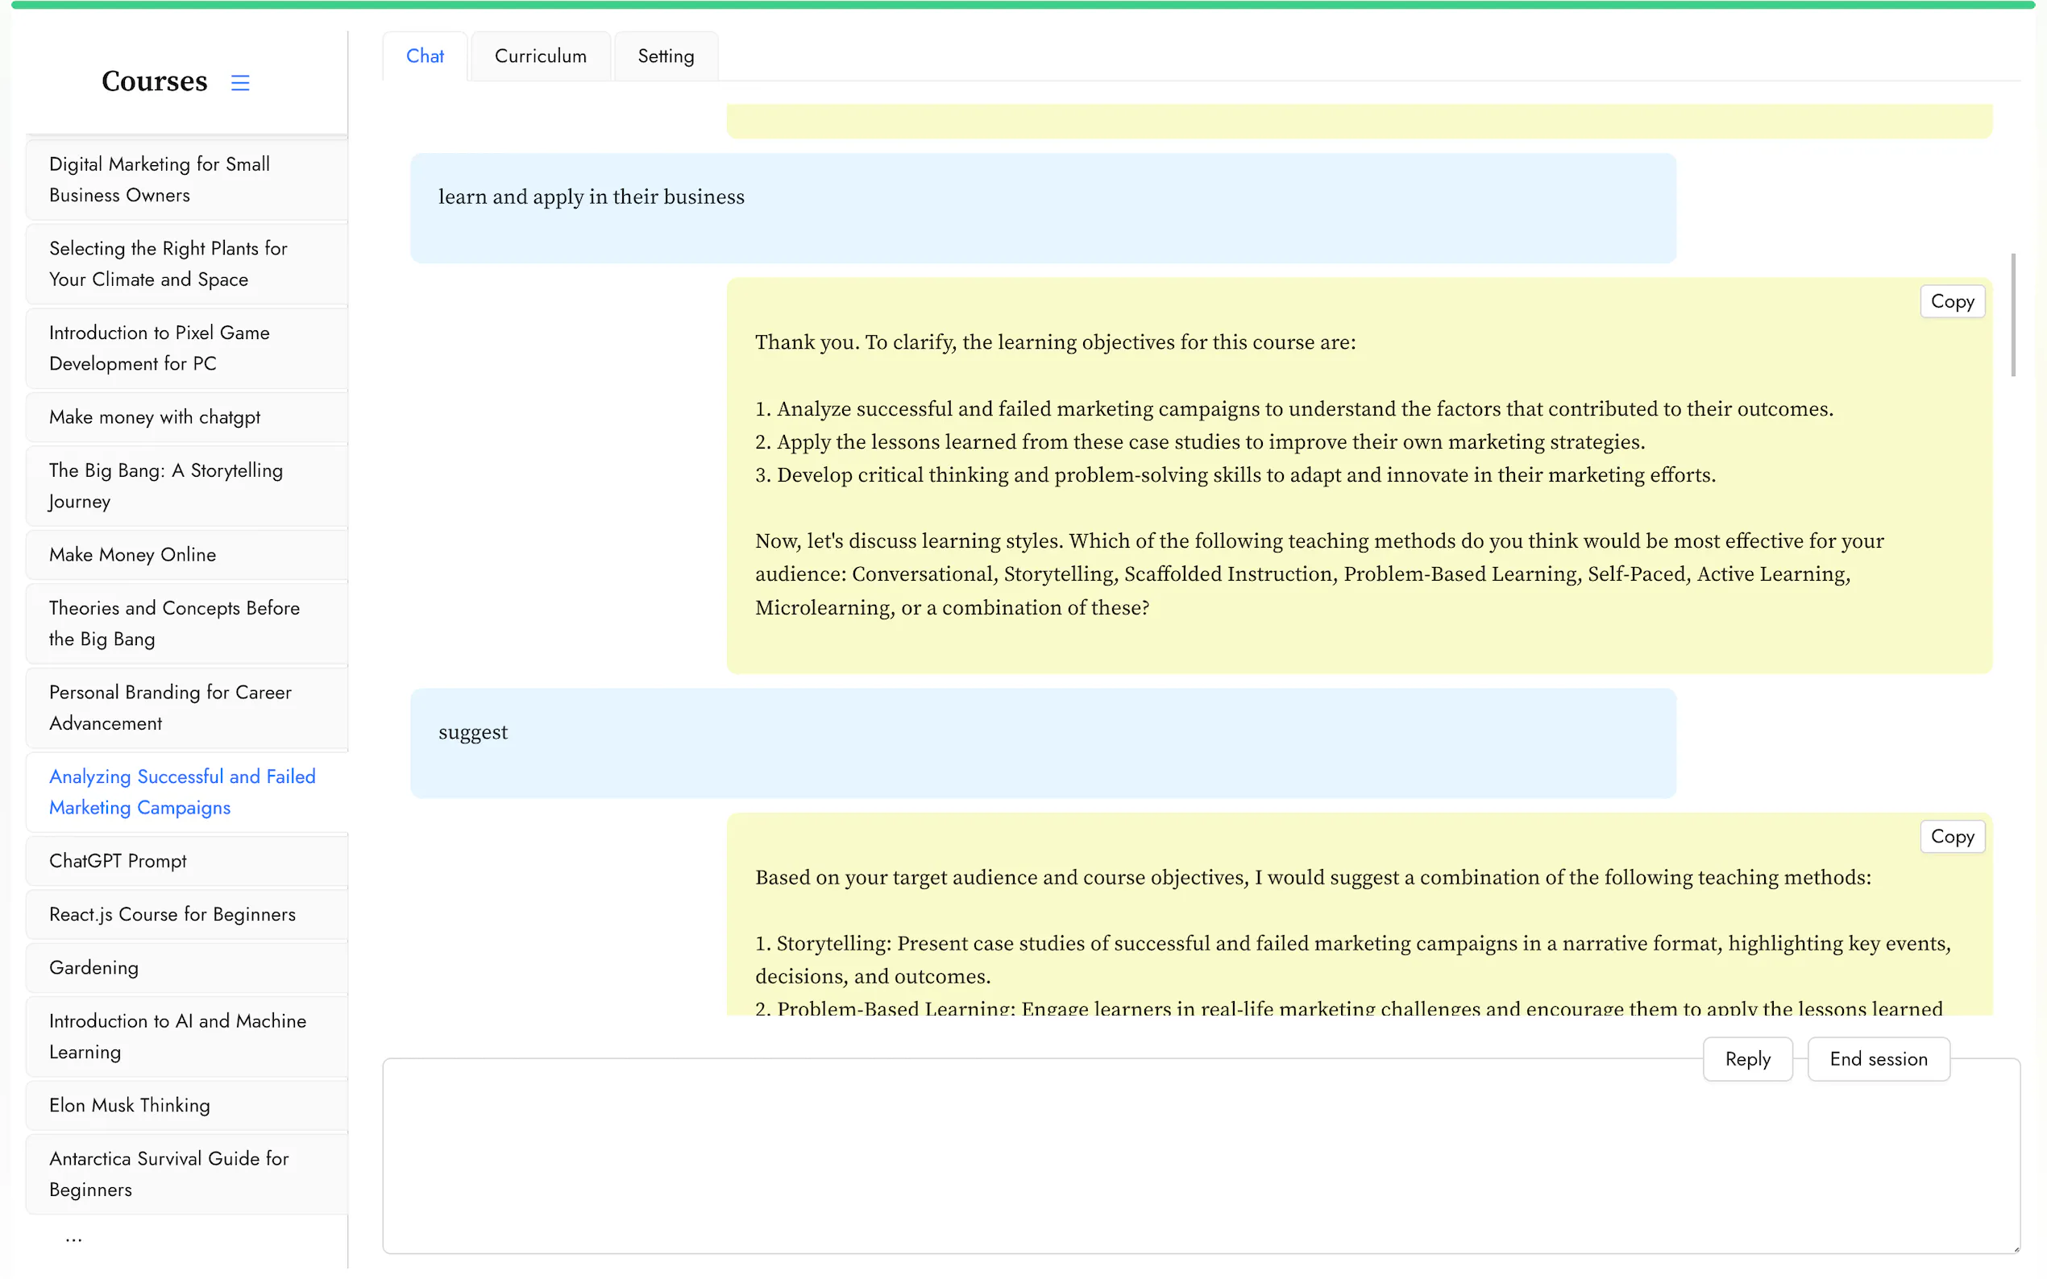Open the Curriculum tab
The width and height of the screenshot is (2047, 1279).
(540, 56)
